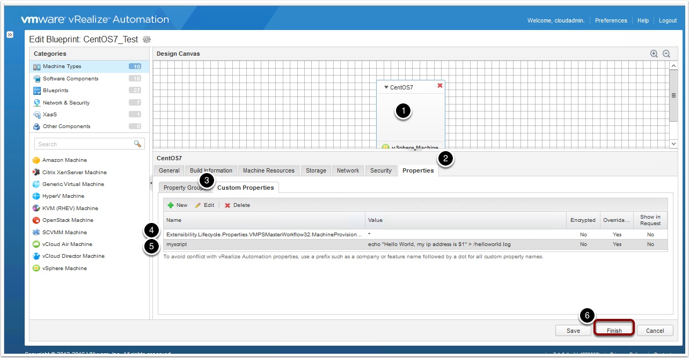Open the Security tab
The height and width of the screenshot is (358, 689).
381,170
